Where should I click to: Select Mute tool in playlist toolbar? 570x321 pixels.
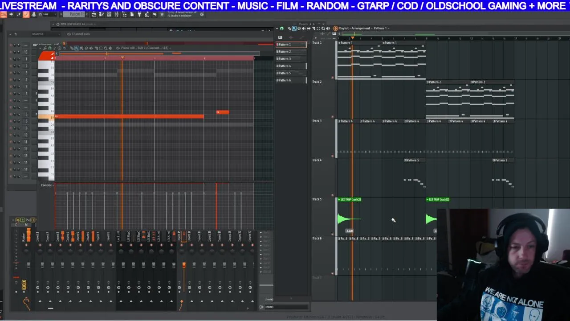pyautogui.click(x=304, y=28)
